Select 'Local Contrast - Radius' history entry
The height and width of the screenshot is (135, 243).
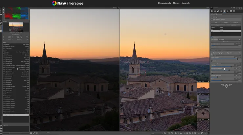[x=16, y=100]
